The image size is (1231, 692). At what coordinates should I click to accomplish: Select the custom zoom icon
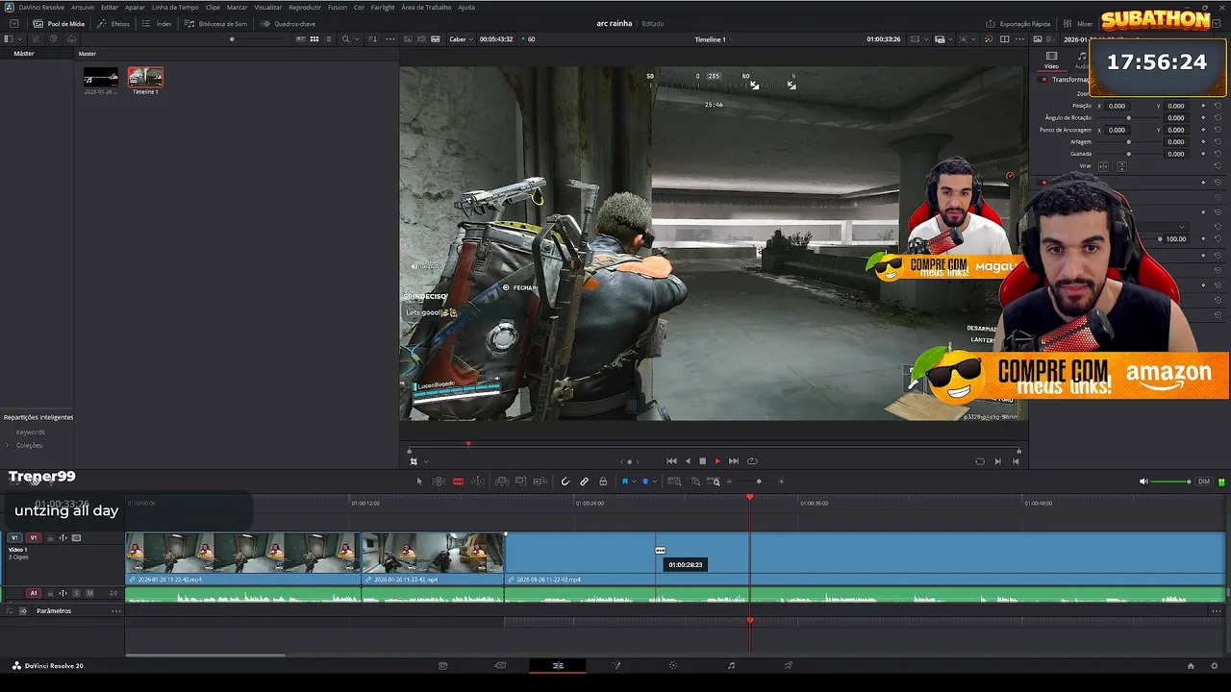click(715, 482)
